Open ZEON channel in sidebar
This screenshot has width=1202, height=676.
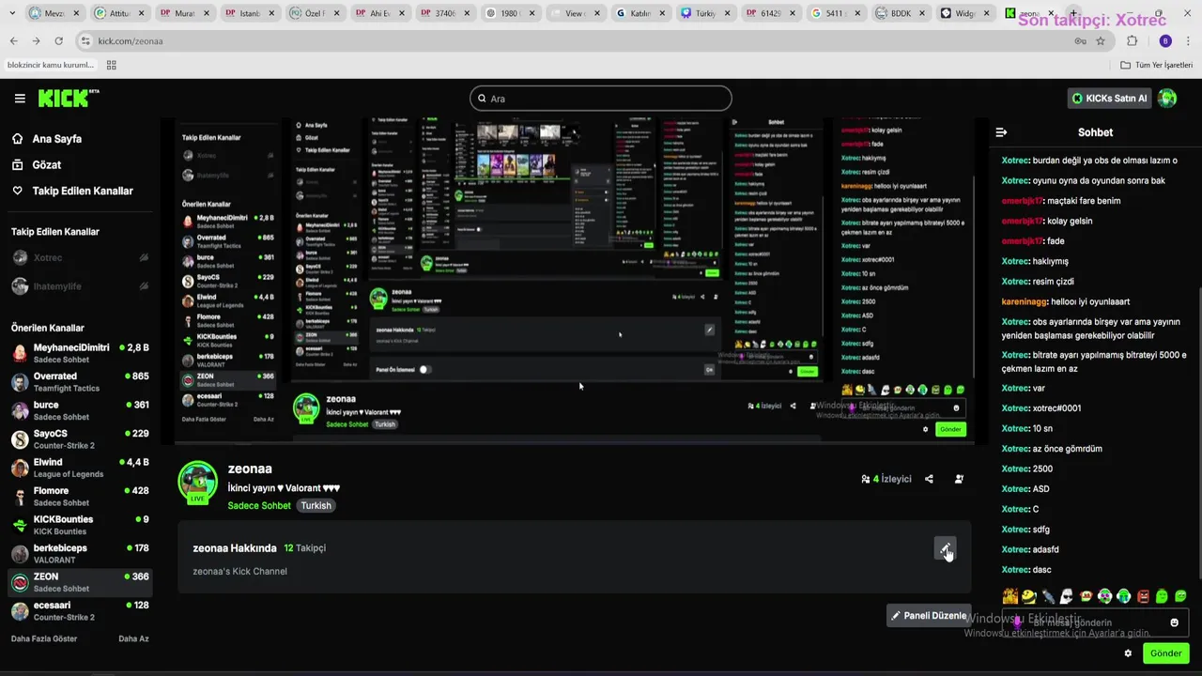[x=80, y=582]
